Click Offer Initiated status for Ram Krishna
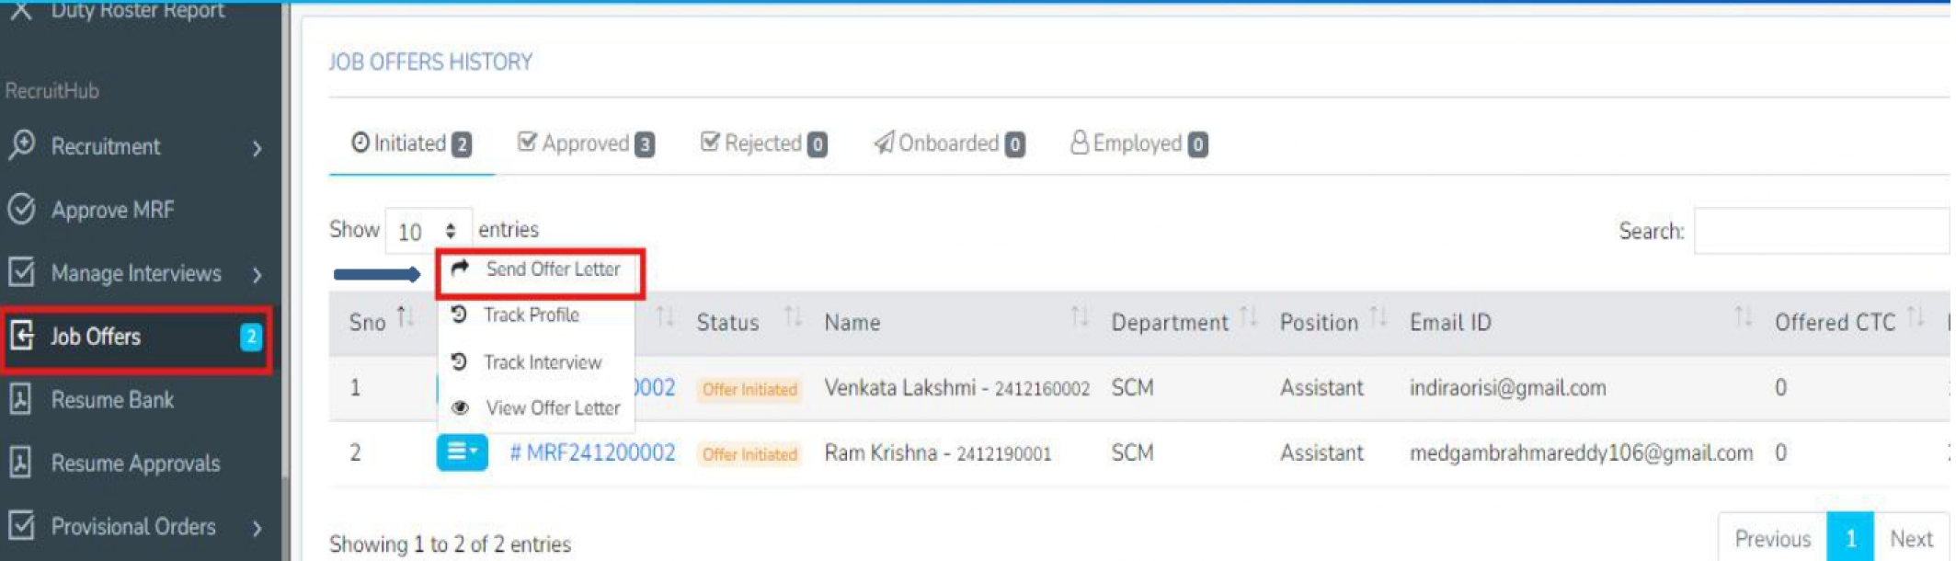 pos(749,454)
